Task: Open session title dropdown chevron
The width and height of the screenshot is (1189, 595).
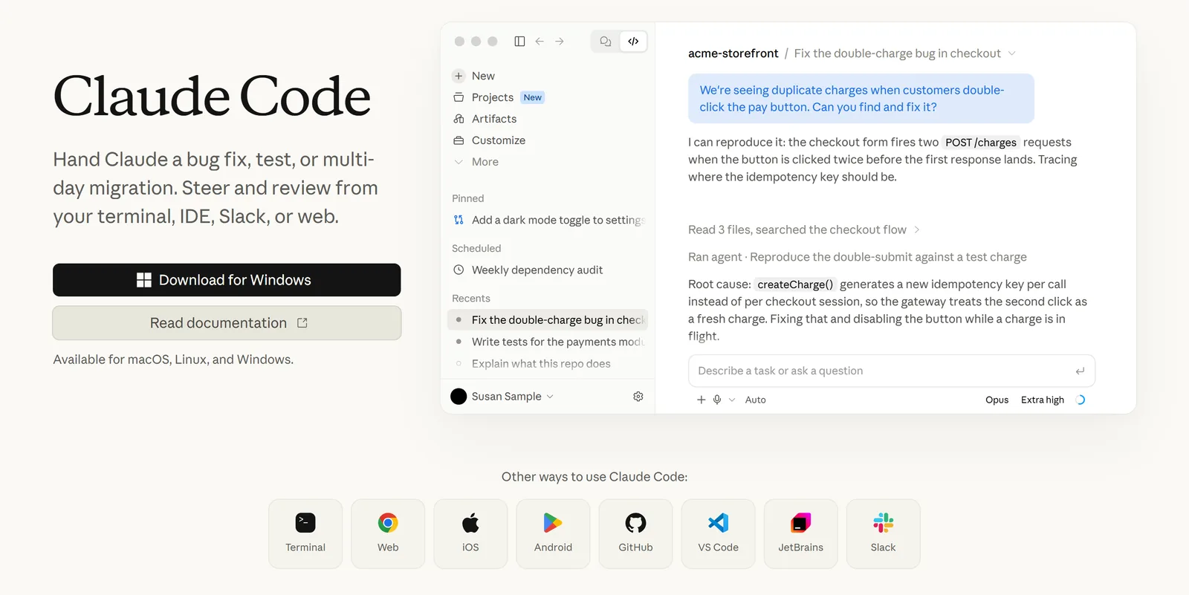Action: (x=1011, y=53)
